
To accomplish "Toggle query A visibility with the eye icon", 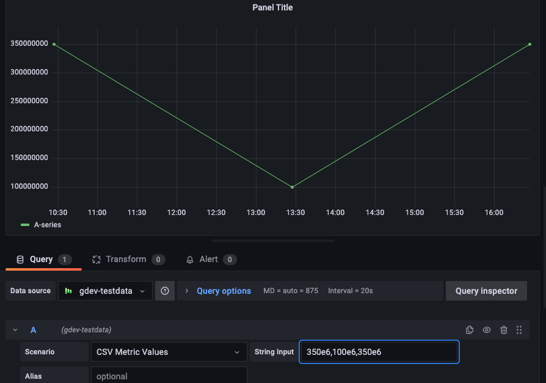I will point(487,330).
